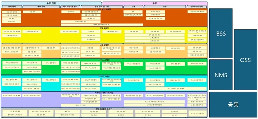Click the 용량 구축 column header
This screenshot has height=119, width=258.
click(x=41, y=7)
